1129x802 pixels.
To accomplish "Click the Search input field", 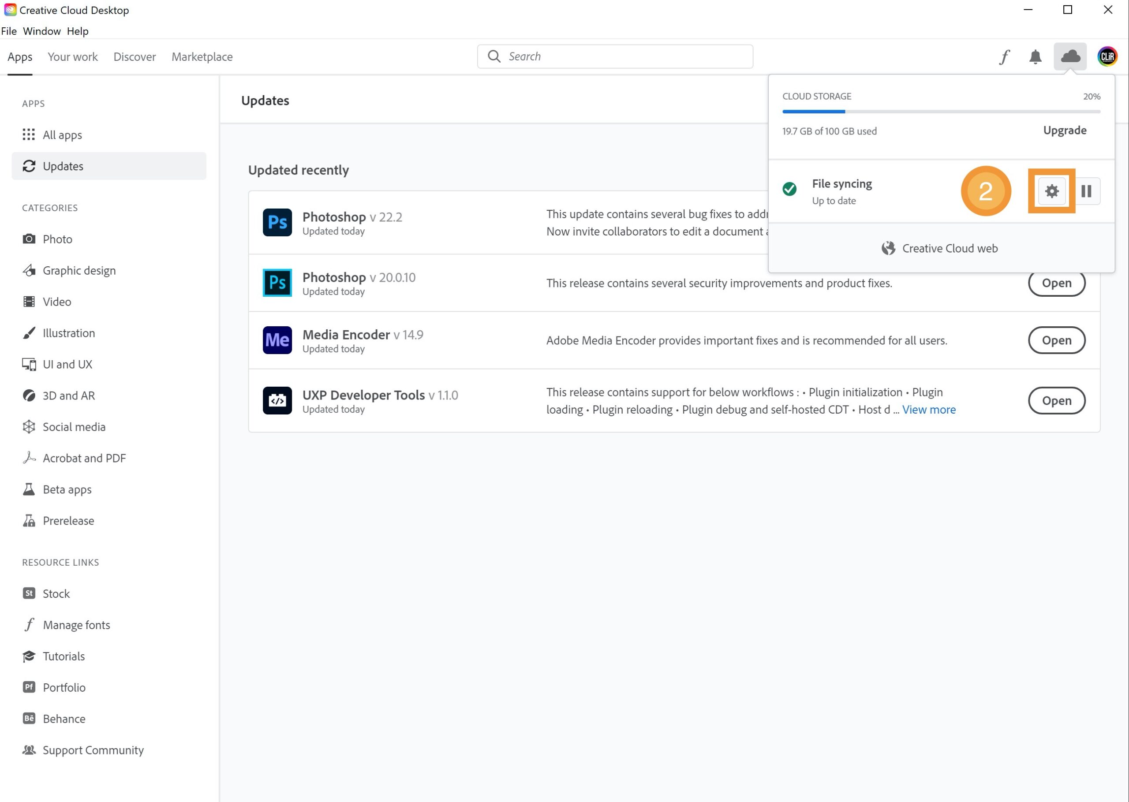I will [x=615, y=56].
